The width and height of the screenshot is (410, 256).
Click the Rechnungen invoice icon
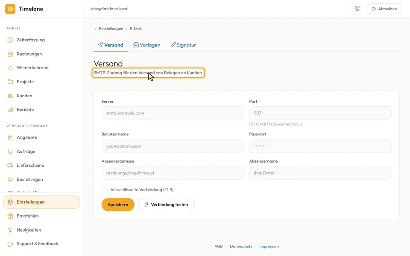click(x=10, y=54)
